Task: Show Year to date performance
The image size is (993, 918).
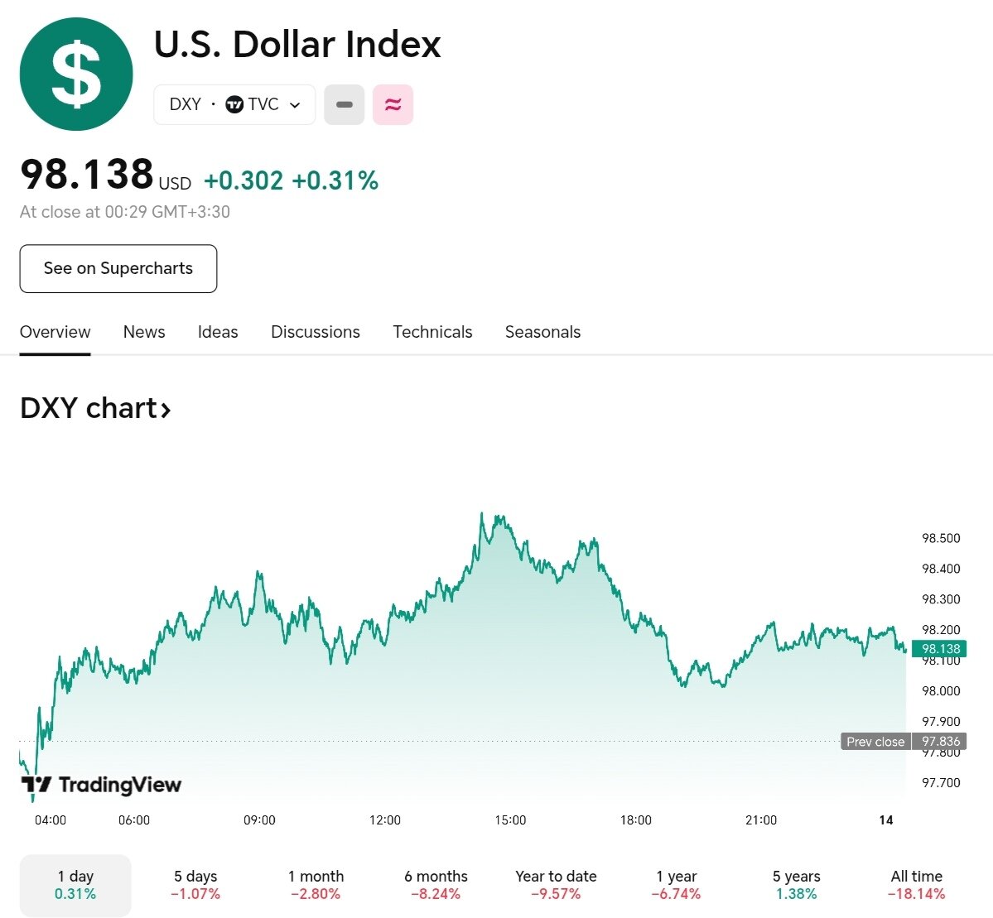Action: coord(556,885)
